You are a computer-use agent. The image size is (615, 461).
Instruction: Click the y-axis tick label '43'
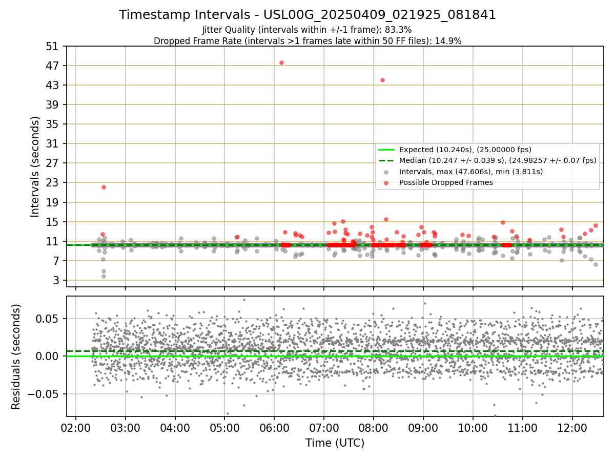pyautogui.click(x=54, y=85)
